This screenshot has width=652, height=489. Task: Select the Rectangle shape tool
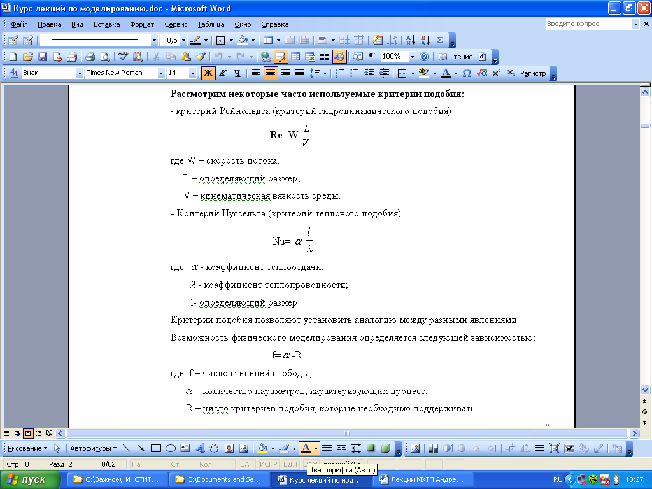(156, 448)
